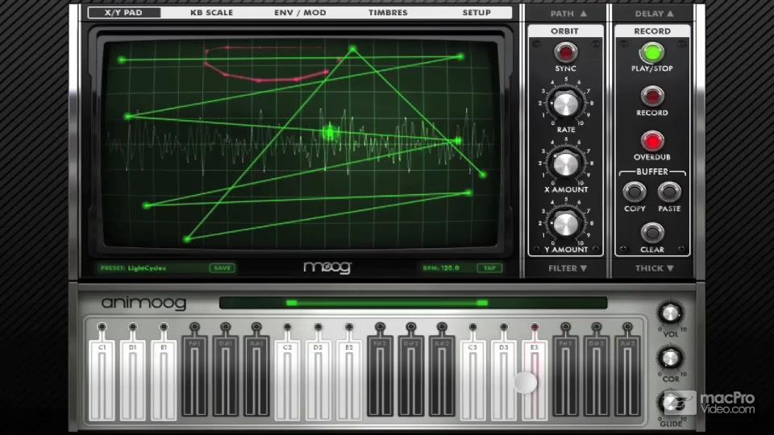Image resolution: width=774 pixels, height=435 pixels.
Task: Click the BPM 120.0 readout
Action: point(441,267)
